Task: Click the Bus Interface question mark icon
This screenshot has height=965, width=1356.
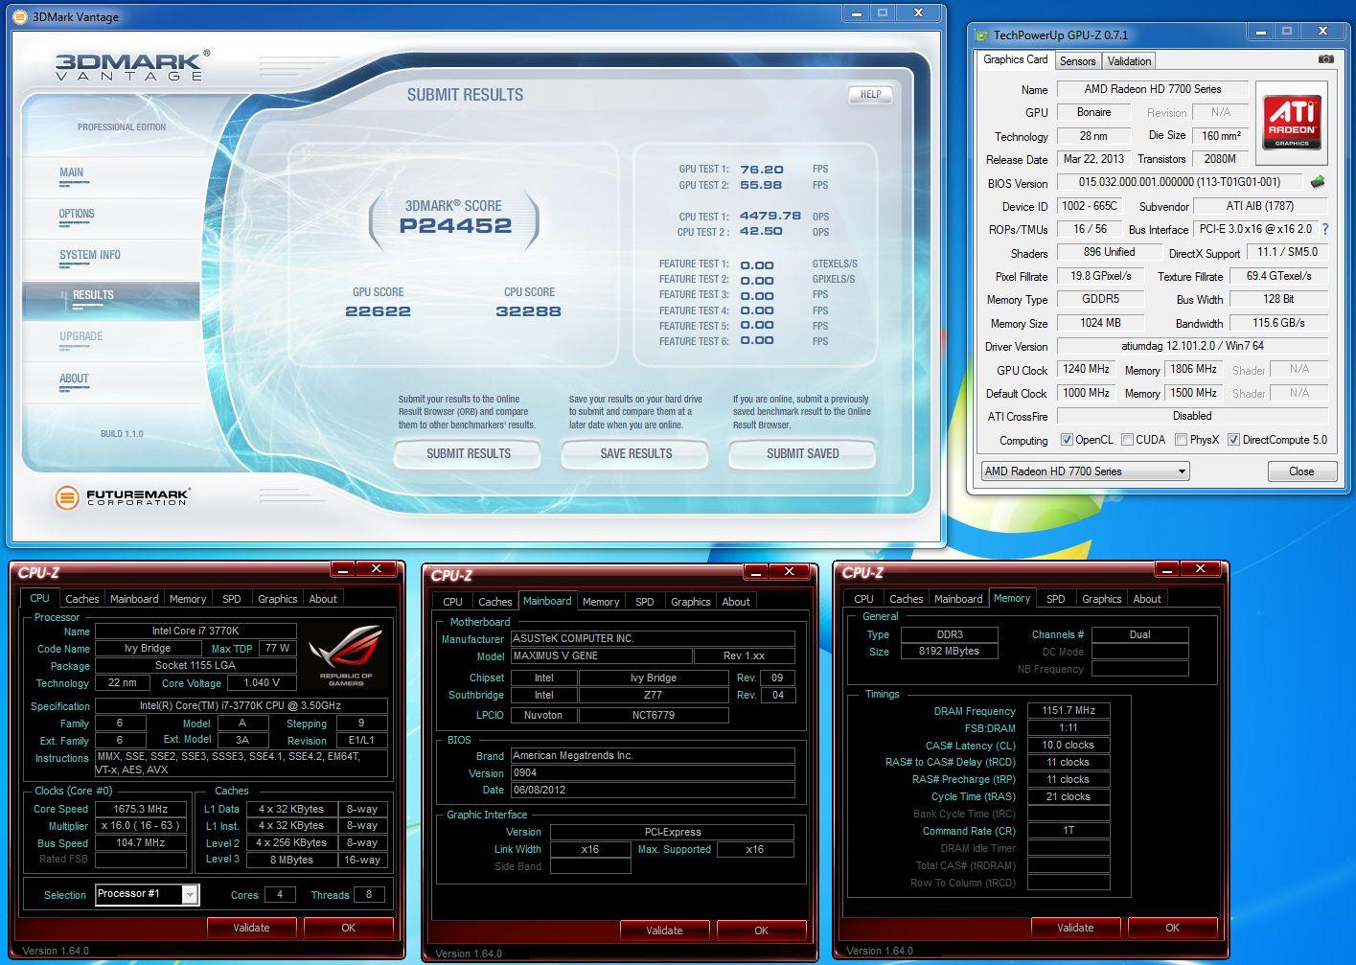Action: tap(1325, 229)
